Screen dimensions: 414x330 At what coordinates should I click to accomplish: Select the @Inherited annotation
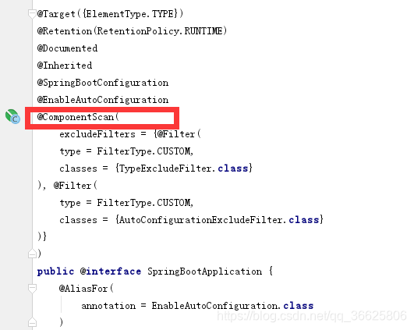(x=65, y=66)
